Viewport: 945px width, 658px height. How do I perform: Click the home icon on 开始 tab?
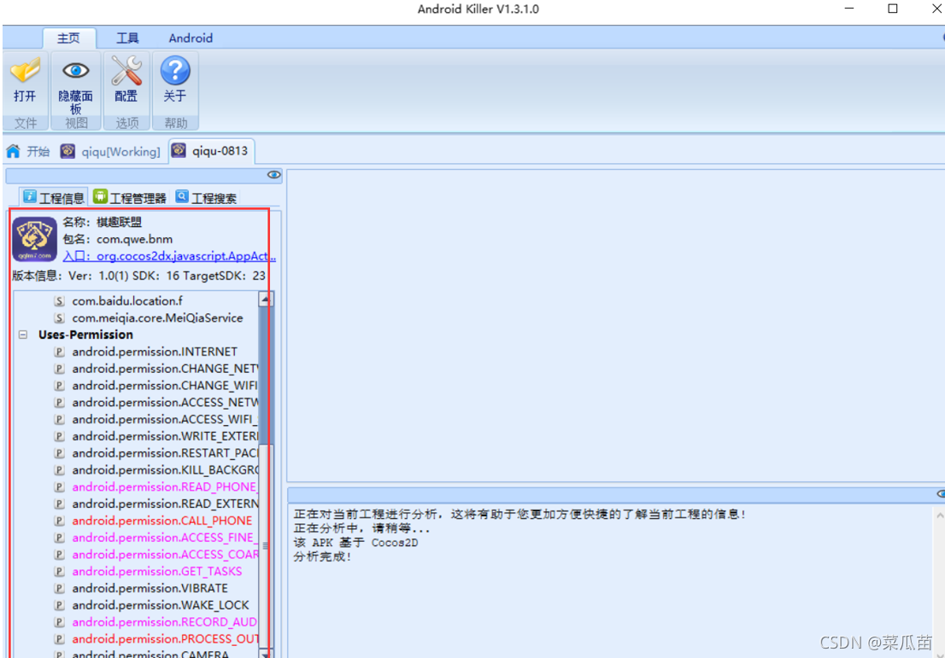coord(14,151)
